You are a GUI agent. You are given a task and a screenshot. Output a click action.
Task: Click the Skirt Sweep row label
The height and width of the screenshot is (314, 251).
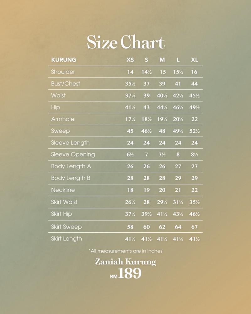point(66,227)
